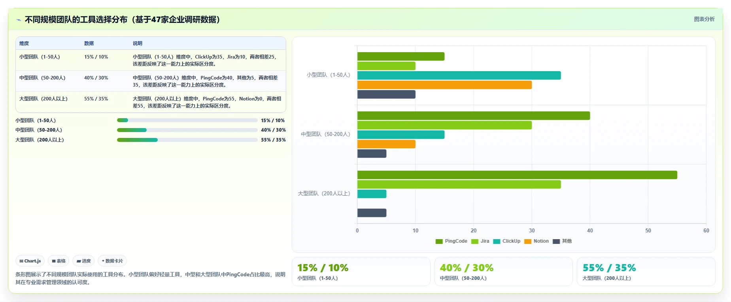Screen dimensions: 731x302
Task: Click the 30 tick on the chart axis
Action: (532, 230)
